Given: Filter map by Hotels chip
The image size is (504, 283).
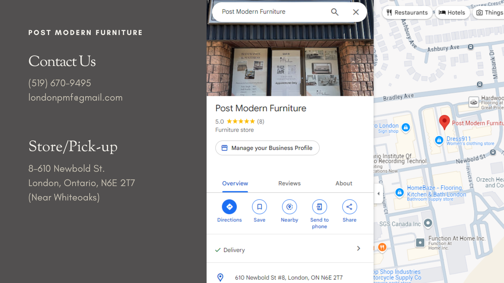Looking at the screenshot, I should [452, 13].
